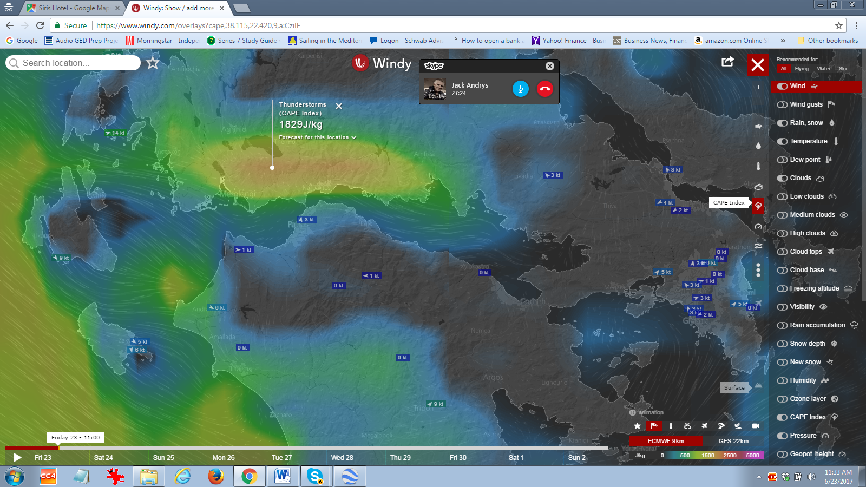This screenshot has width=866, height=487.
Task: Select the Flying recommendation tab
Action: pos(802,69)
